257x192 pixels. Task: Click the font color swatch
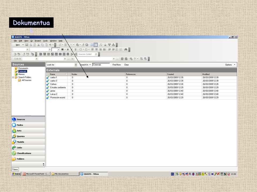(x=62, y=50)
